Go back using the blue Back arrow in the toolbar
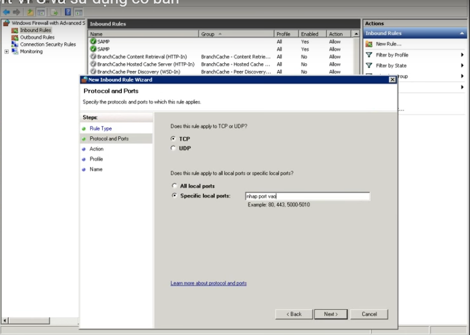This screenshot has height=335, width=470. click(x=7, y=12)
